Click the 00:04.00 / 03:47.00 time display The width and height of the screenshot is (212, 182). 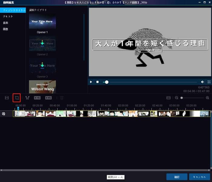click(196, 91)
